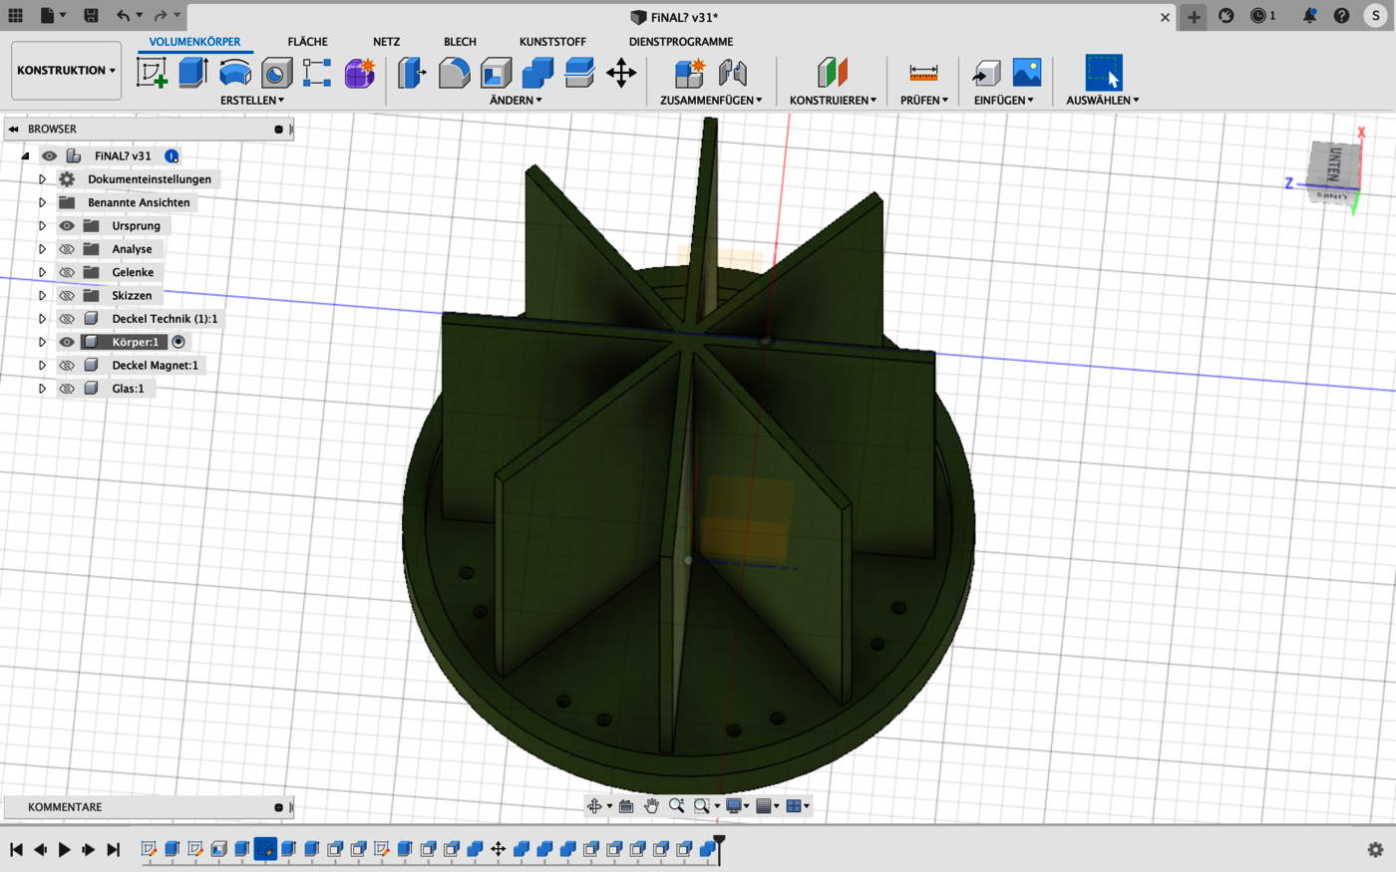Screen dimensions: 1396x872
Task: Save the document with the disk icon
Action: (91, 16)
